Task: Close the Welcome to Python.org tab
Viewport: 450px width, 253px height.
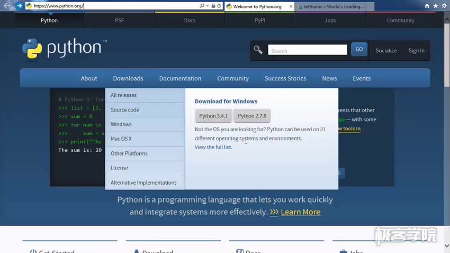Action: tap(291, 6)
